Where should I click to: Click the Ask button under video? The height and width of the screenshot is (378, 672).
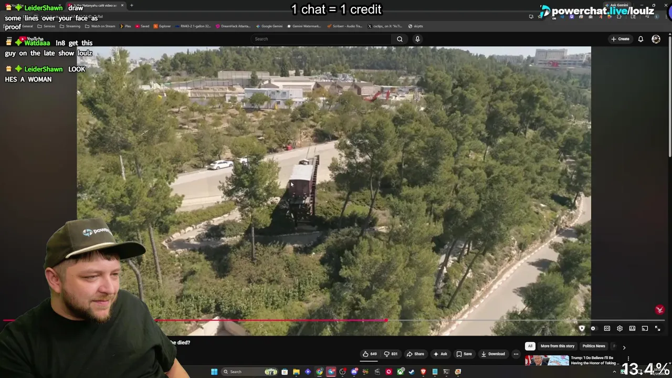tap(440, 354)
